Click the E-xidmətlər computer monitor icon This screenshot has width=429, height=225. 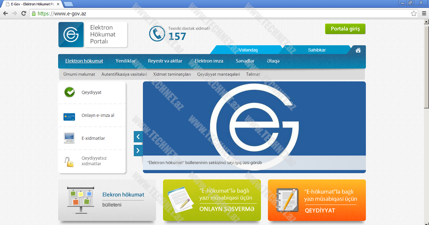pyautogui.click(x=69, y=138)
